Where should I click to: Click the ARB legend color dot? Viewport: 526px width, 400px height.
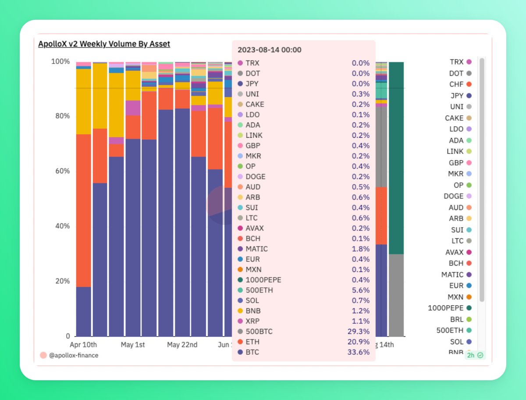coord(469,218)
